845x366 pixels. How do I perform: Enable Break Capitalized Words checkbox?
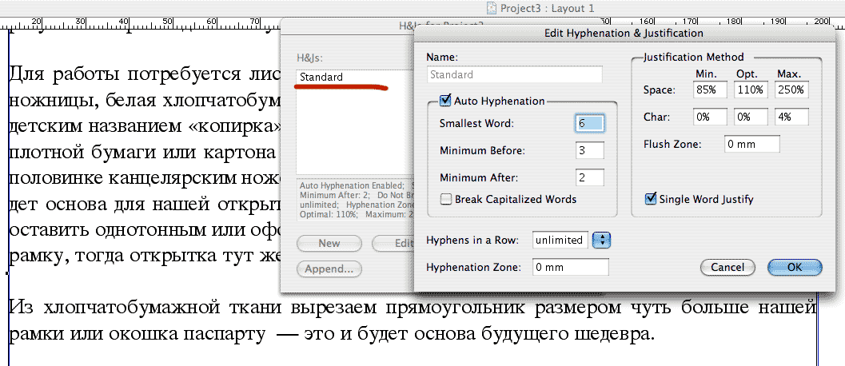(445, 200)
